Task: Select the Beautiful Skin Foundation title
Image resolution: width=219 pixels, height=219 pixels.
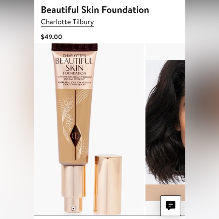Action: pyautogui.click(x=95, y=10)
